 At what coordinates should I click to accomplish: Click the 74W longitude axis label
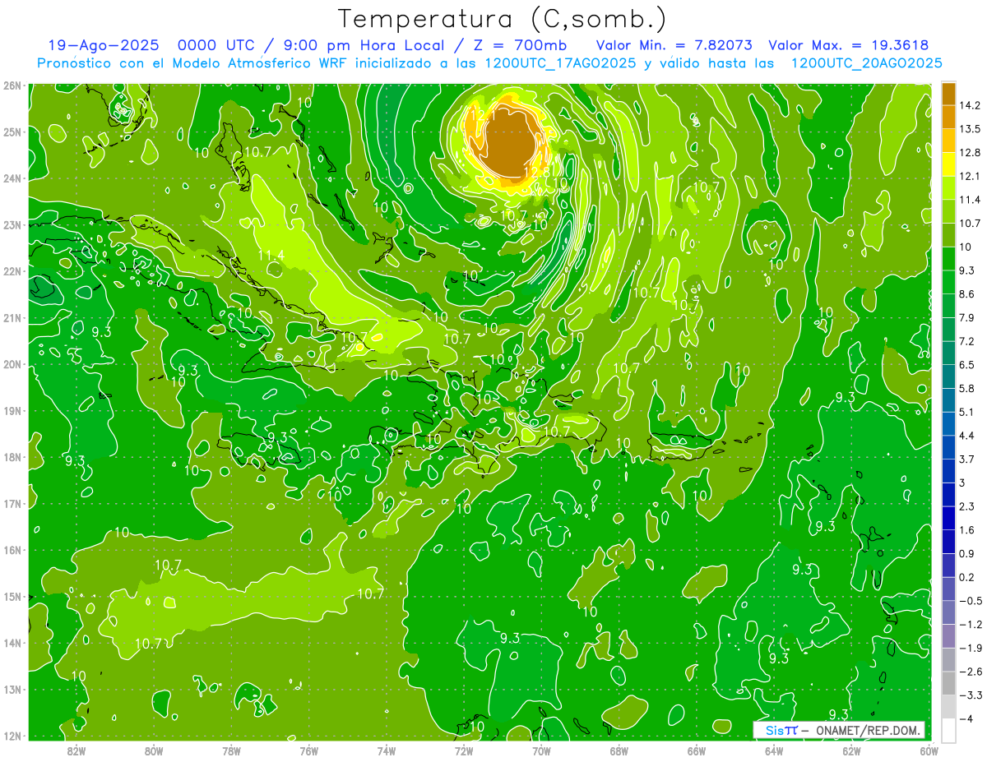(x=387, y=750)
